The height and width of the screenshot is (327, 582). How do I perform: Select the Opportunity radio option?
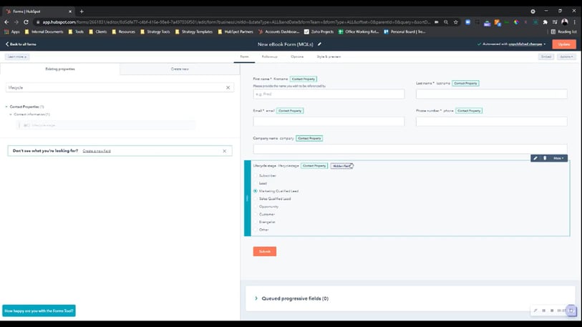coord(256,207)
